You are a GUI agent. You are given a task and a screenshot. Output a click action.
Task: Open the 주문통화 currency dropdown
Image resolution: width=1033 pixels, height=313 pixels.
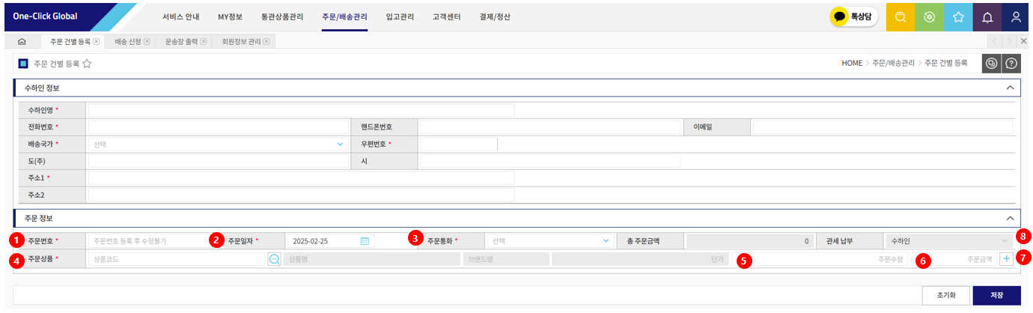pyautogui.click(x=549, y=241)
